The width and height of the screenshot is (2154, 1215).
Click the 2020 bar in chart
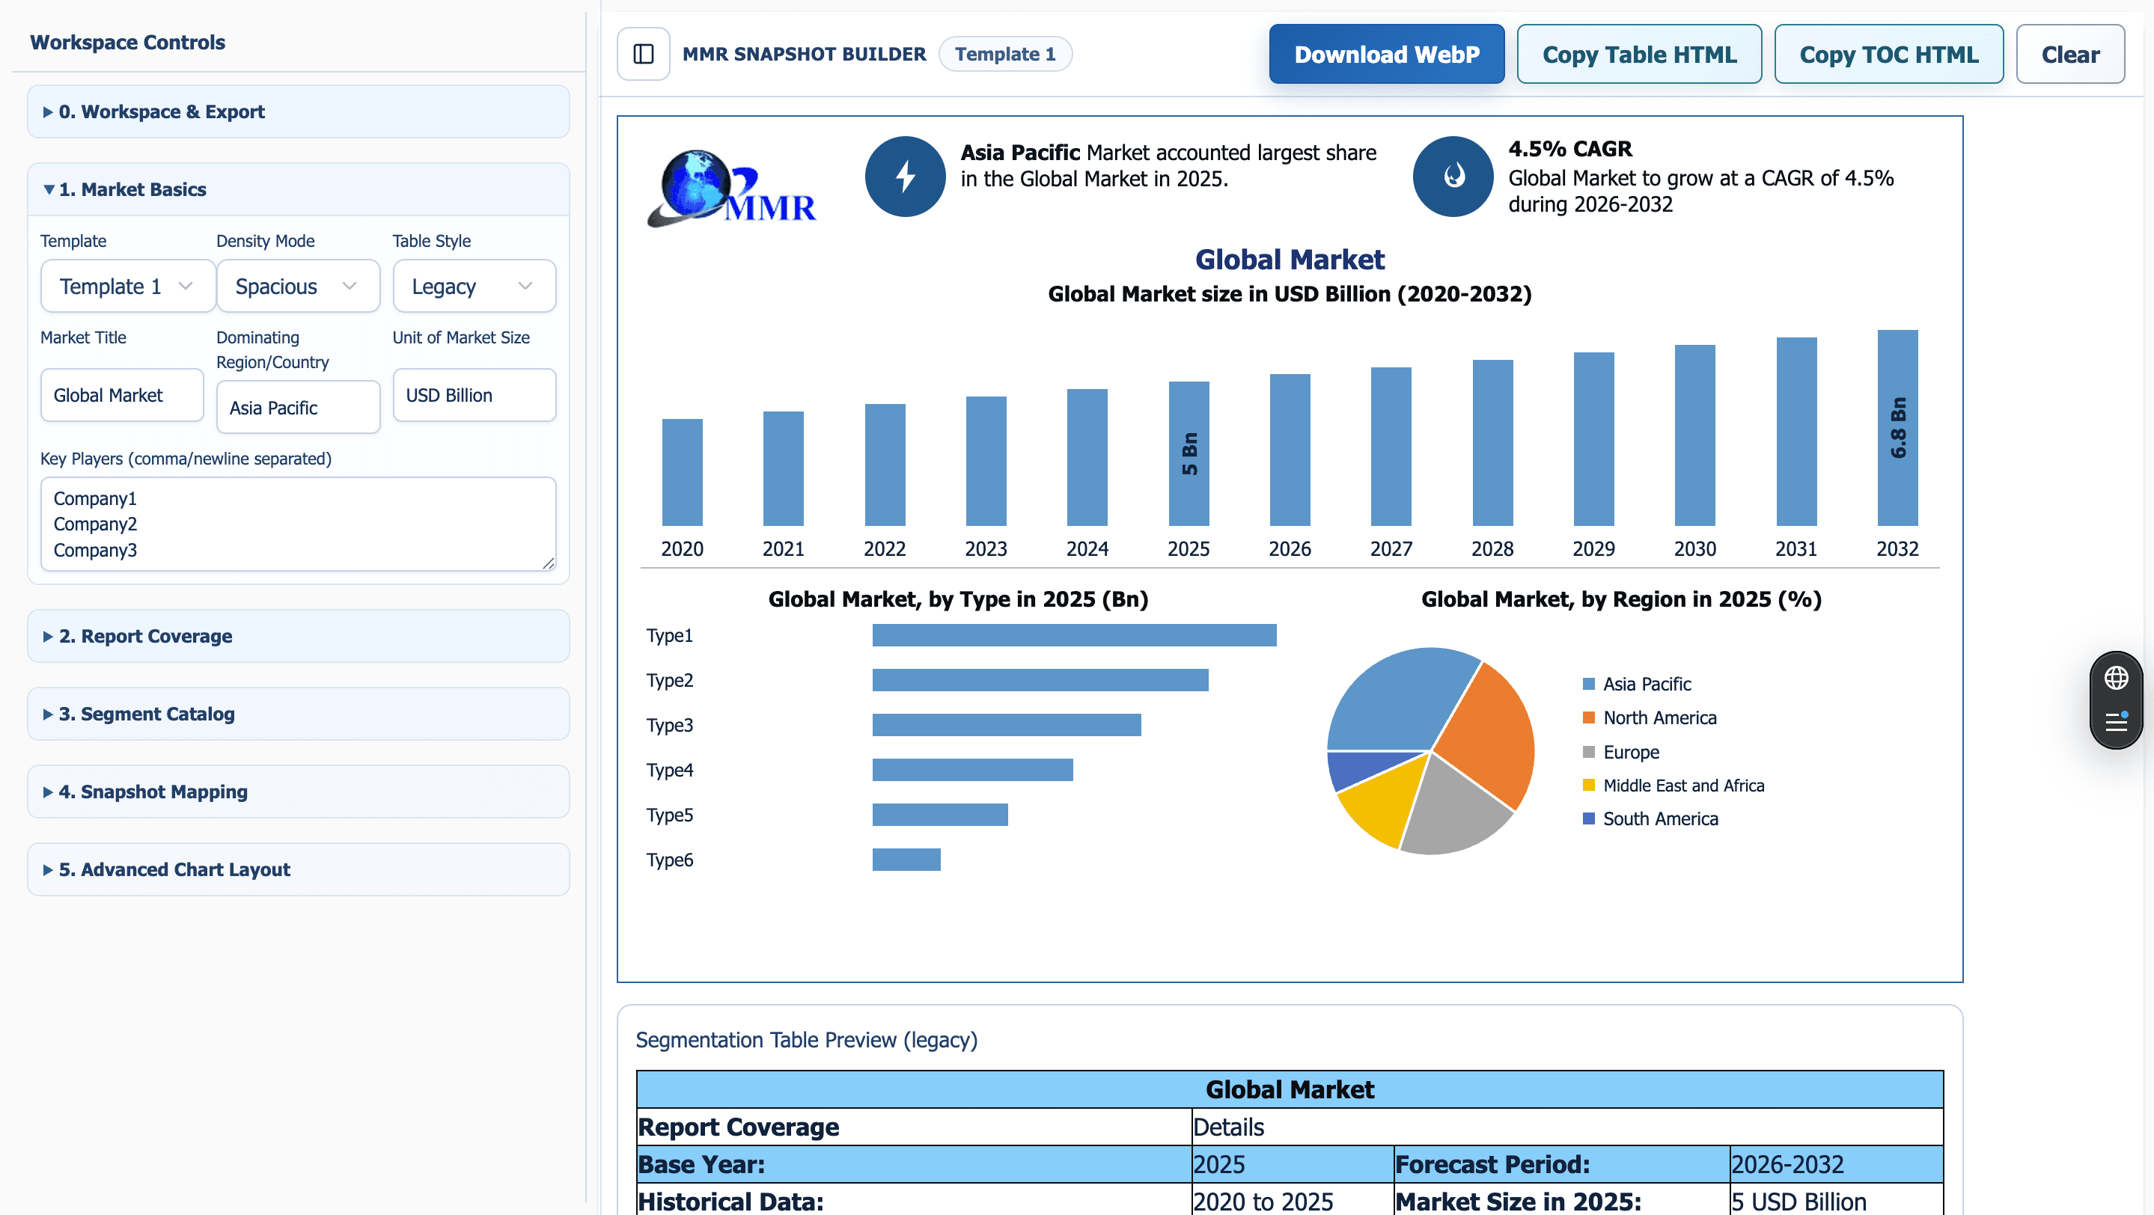[683, 472]
